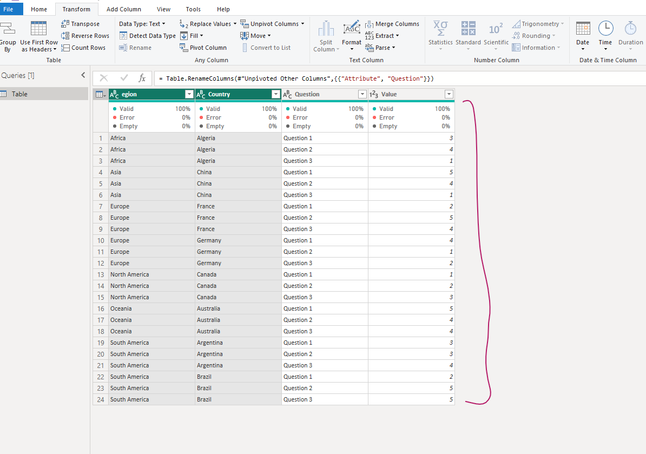Click the Group By icon
The image size is (646, 454).
[x=7, y=29]
